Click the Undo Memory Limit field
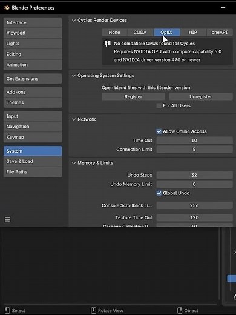236x315 pixels. pyautogui.click(x=194, y=184)
